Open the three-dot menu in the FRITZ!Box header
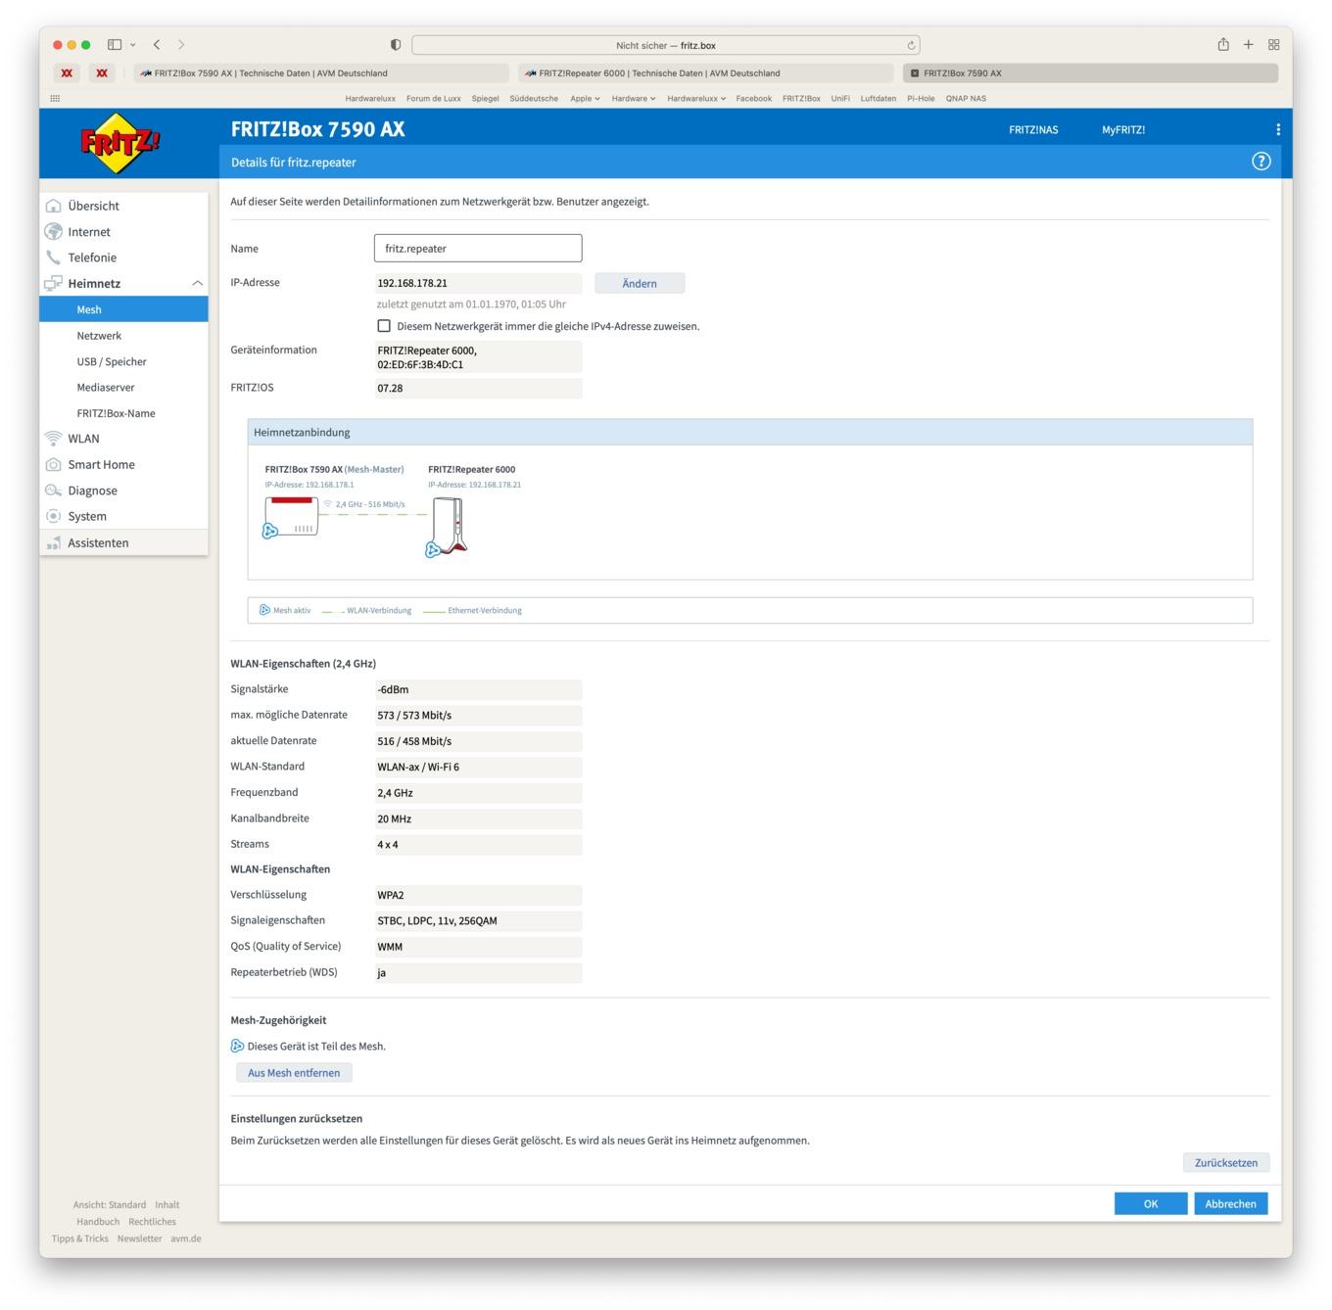Image resolution: width=1332 pixels, height=1310 pixels. pyautogui.click(x=1278, y=129)
